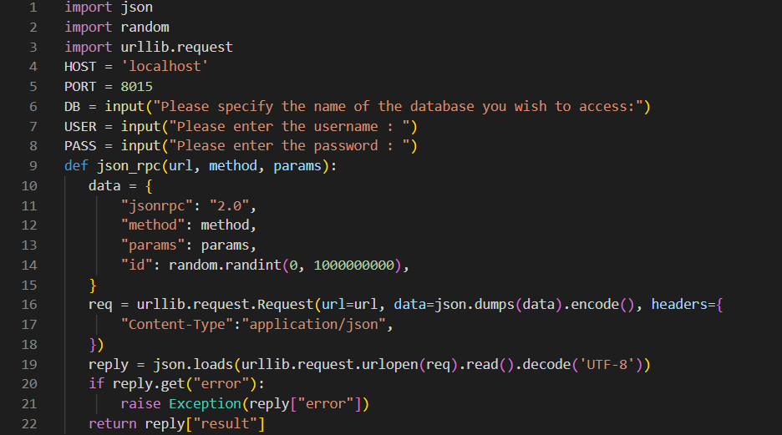Click the 'Please enter the username' string
This screenshot has height=435, width=782.
coord(289,127)
